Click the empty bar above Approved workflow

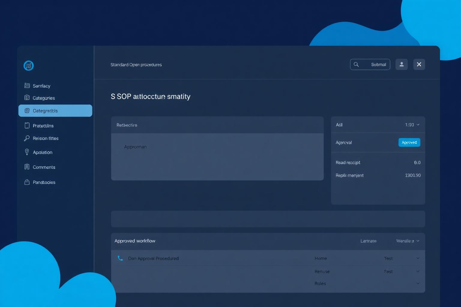pyautogui.click(x=268, y=219)
